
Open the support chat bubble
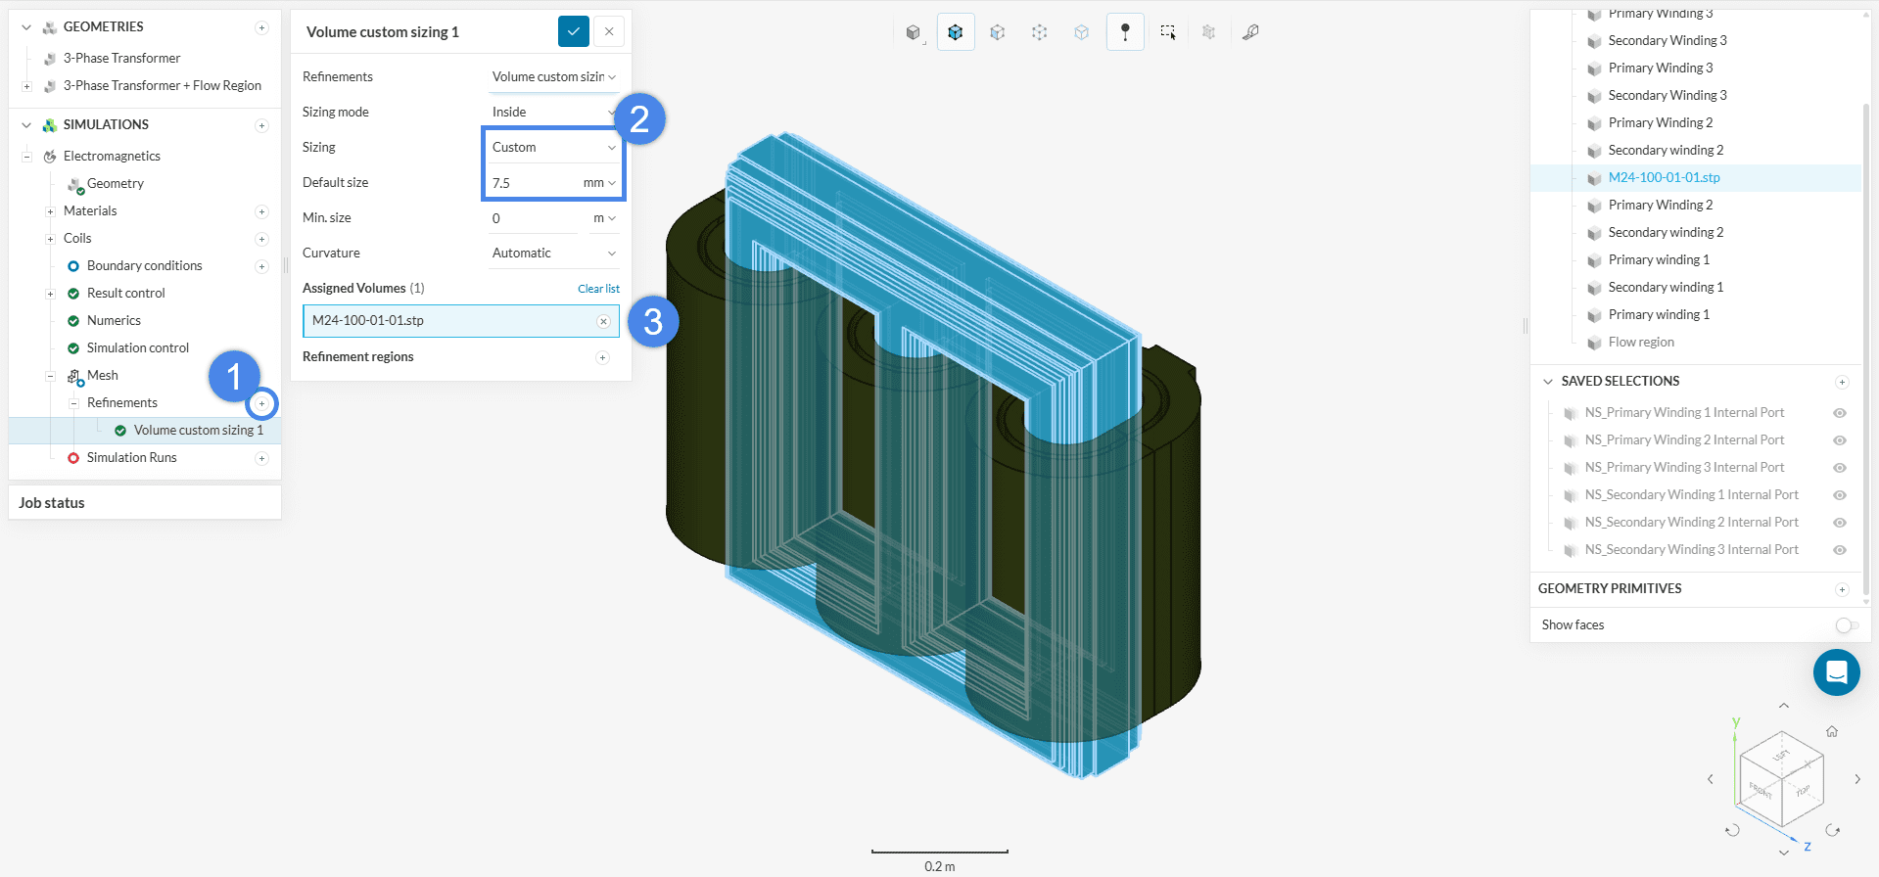1836,672
